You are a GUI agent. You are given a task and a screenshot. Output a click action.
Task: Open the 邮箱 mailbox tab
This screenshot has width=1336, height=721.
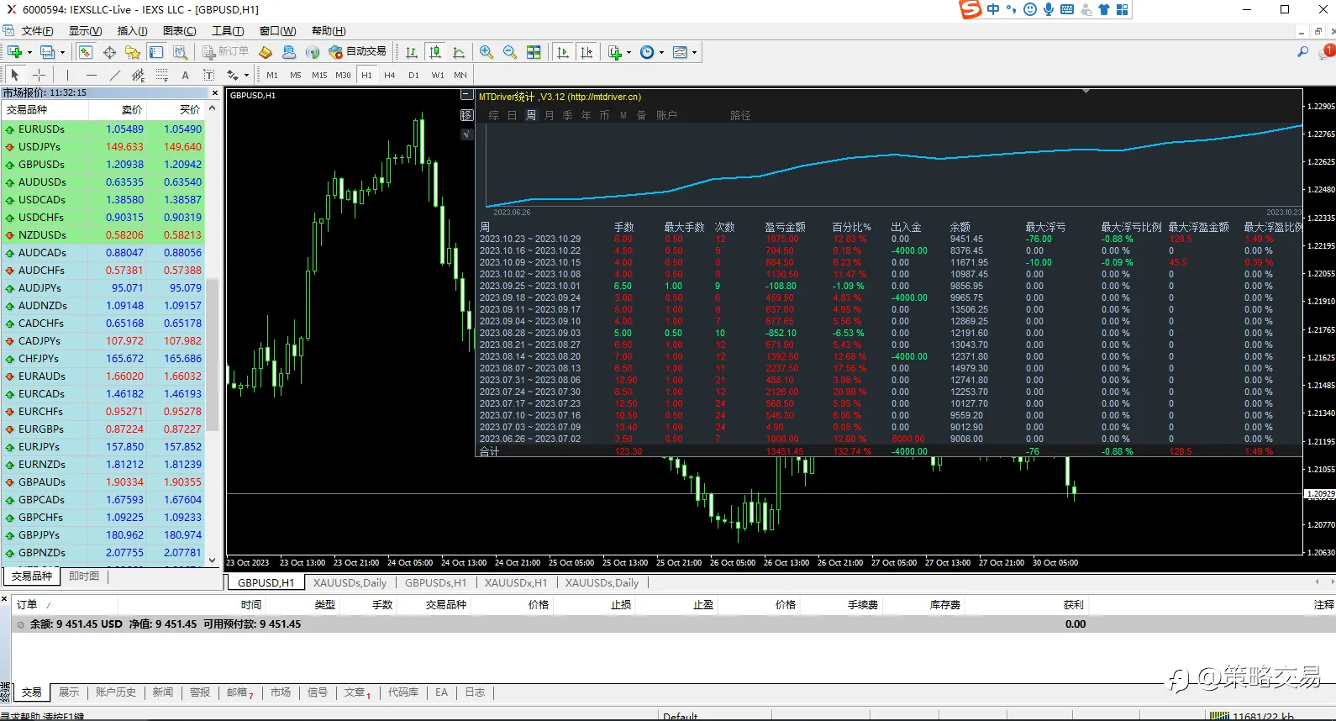(x=239, y=692)
